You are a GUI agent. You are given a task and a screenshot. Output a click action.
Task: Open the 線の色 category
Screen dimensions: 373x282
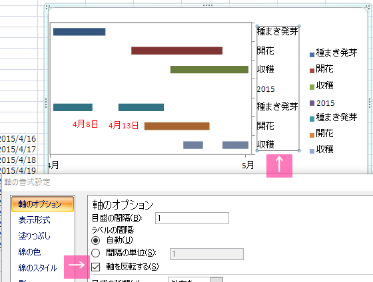29,251
